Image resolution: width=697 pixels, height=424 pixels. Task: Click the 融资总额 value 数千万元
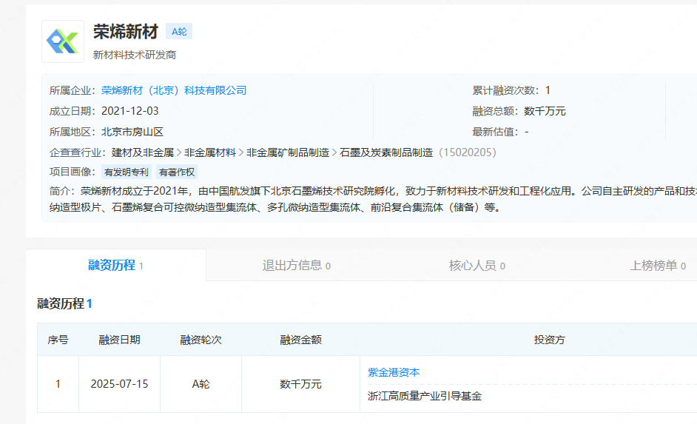(x=545, y=111)
